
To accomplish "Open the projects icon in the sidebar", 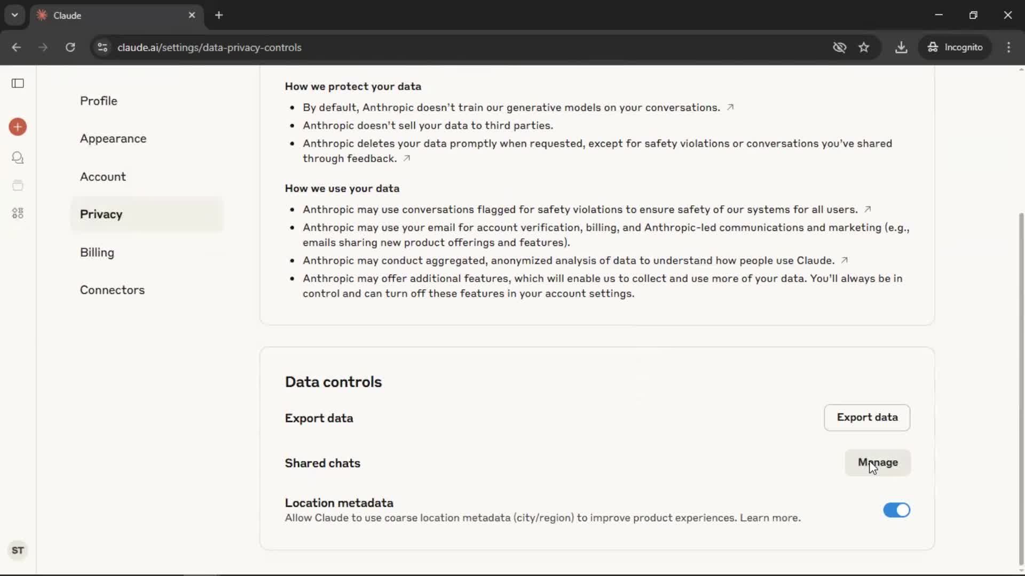I will [x=18, y=185].
